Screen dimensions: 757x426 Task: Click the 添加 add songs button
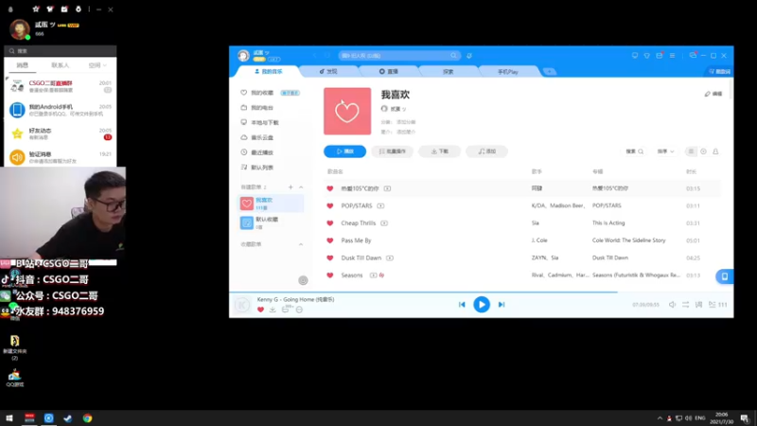coord(486,151)
